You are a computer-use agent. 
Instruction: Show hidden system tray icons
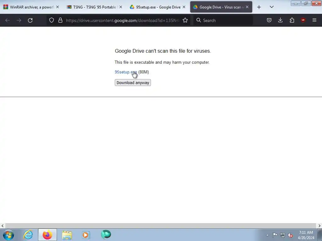click(x=267, y=235)
